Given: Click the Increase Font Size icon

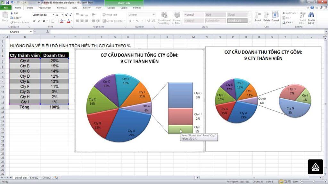Looking at the screenshot, I should [x=66, y=15].
